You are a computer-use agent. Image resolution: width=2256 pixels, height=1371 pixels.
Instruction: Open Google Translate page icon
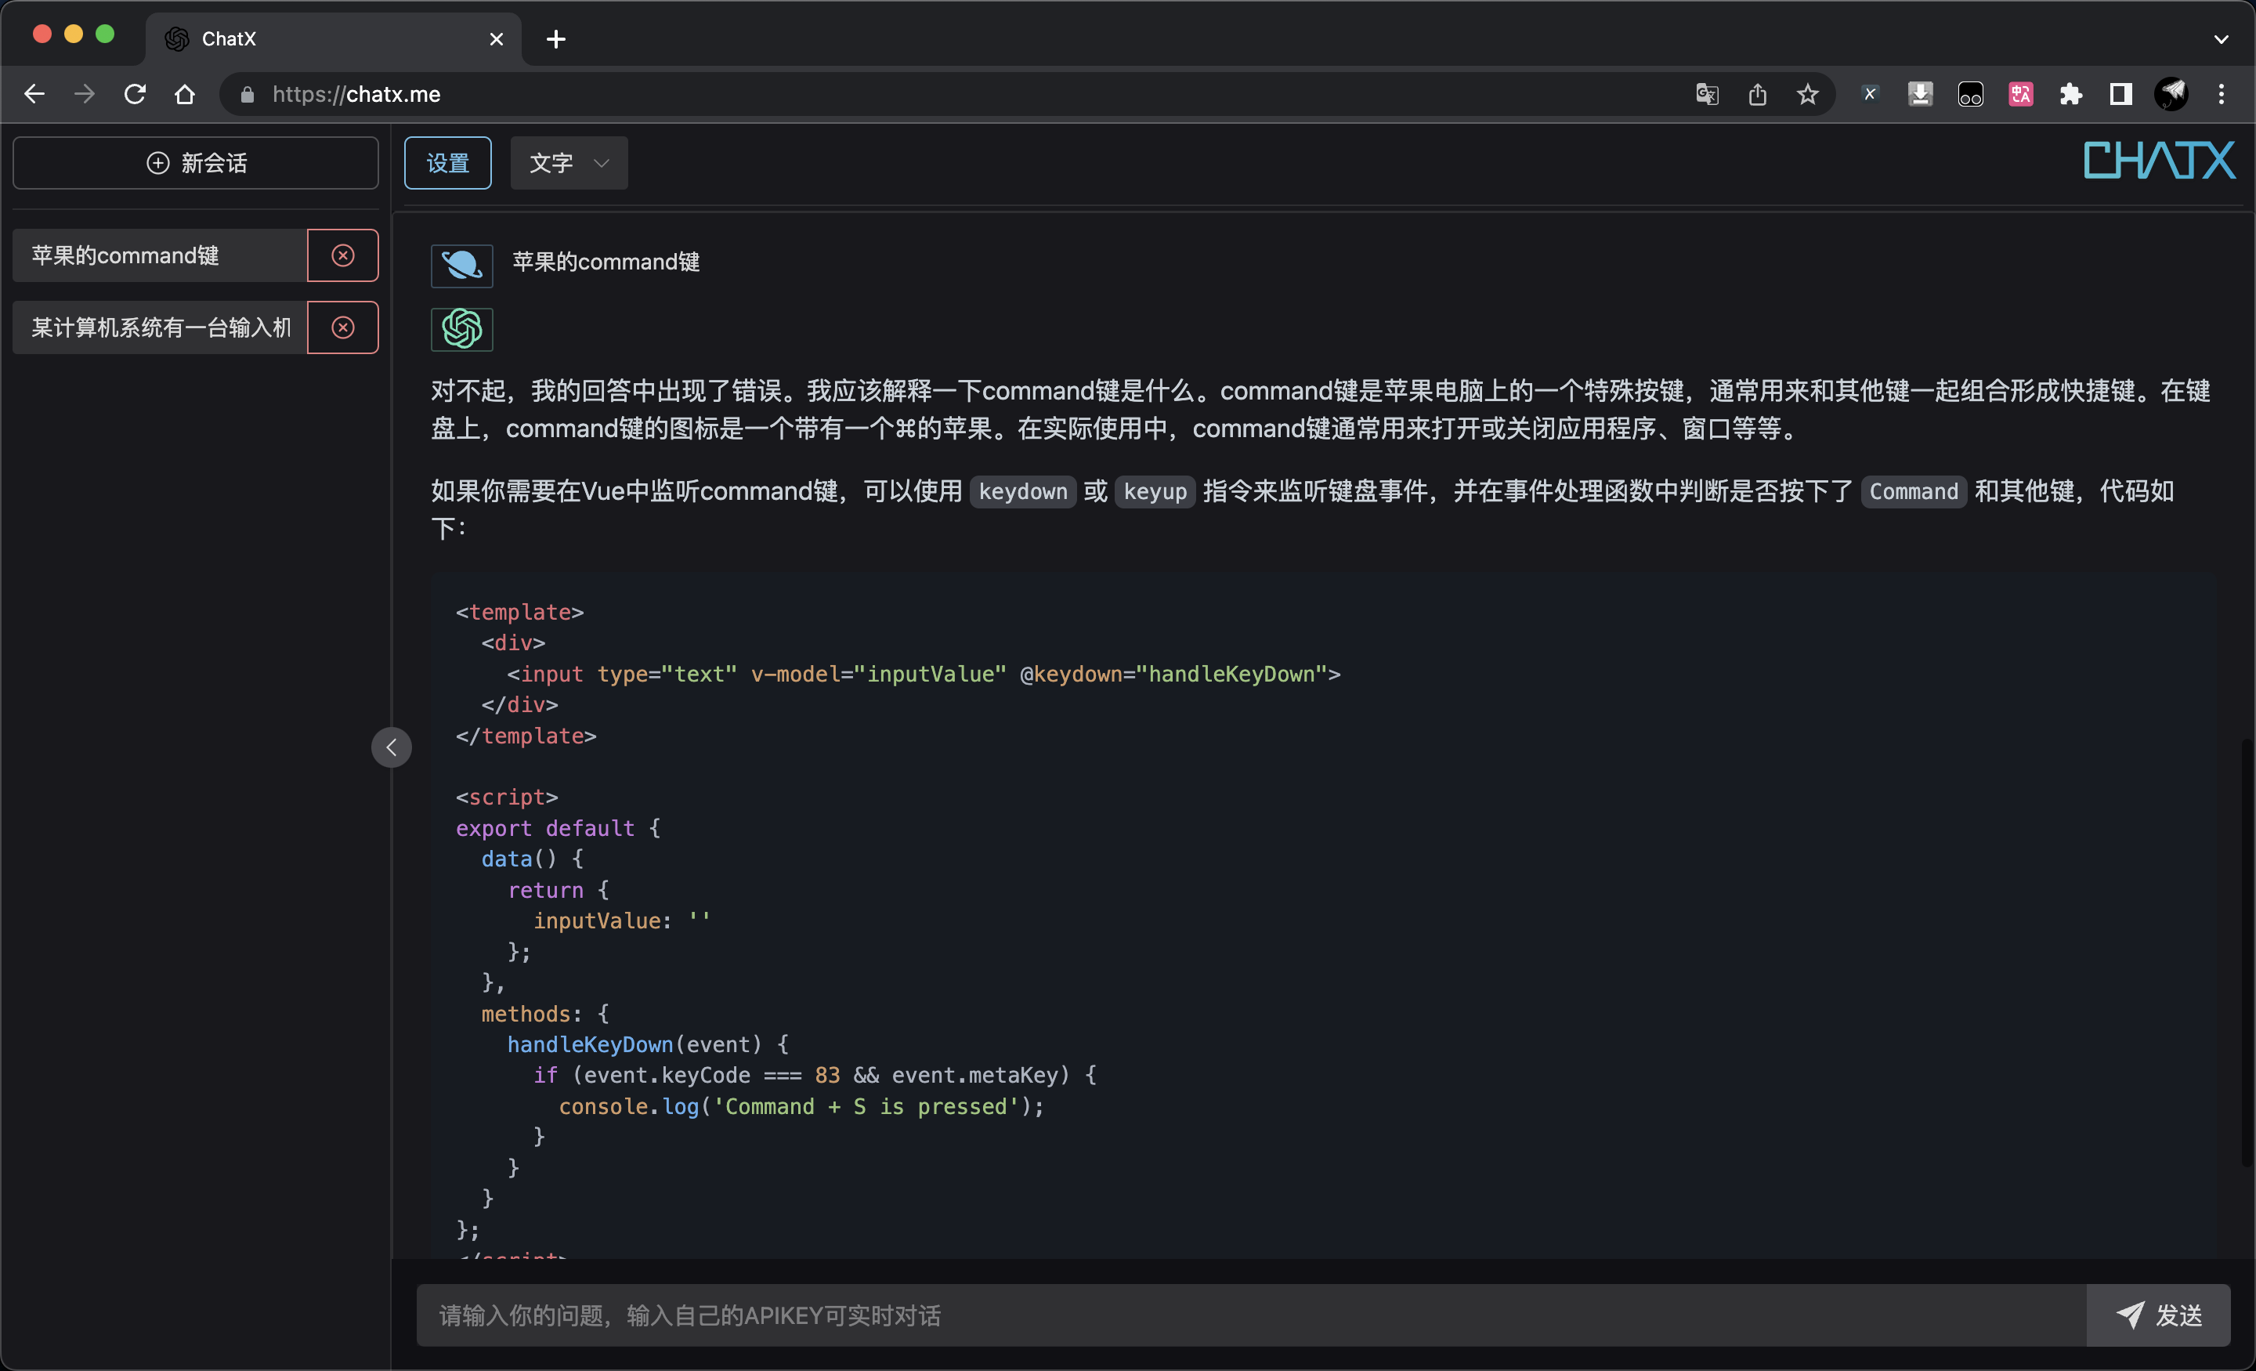click(1707, 94)
